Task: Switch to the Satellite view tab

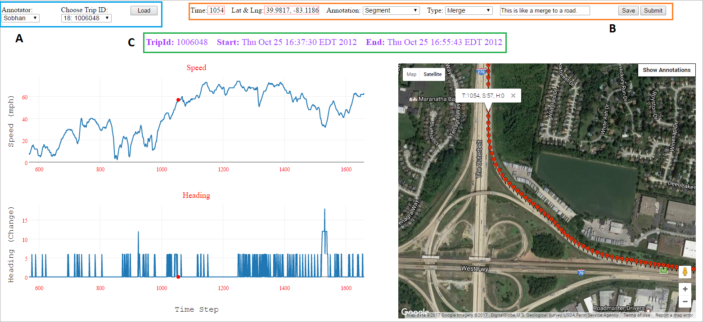Action: point(433,74)
